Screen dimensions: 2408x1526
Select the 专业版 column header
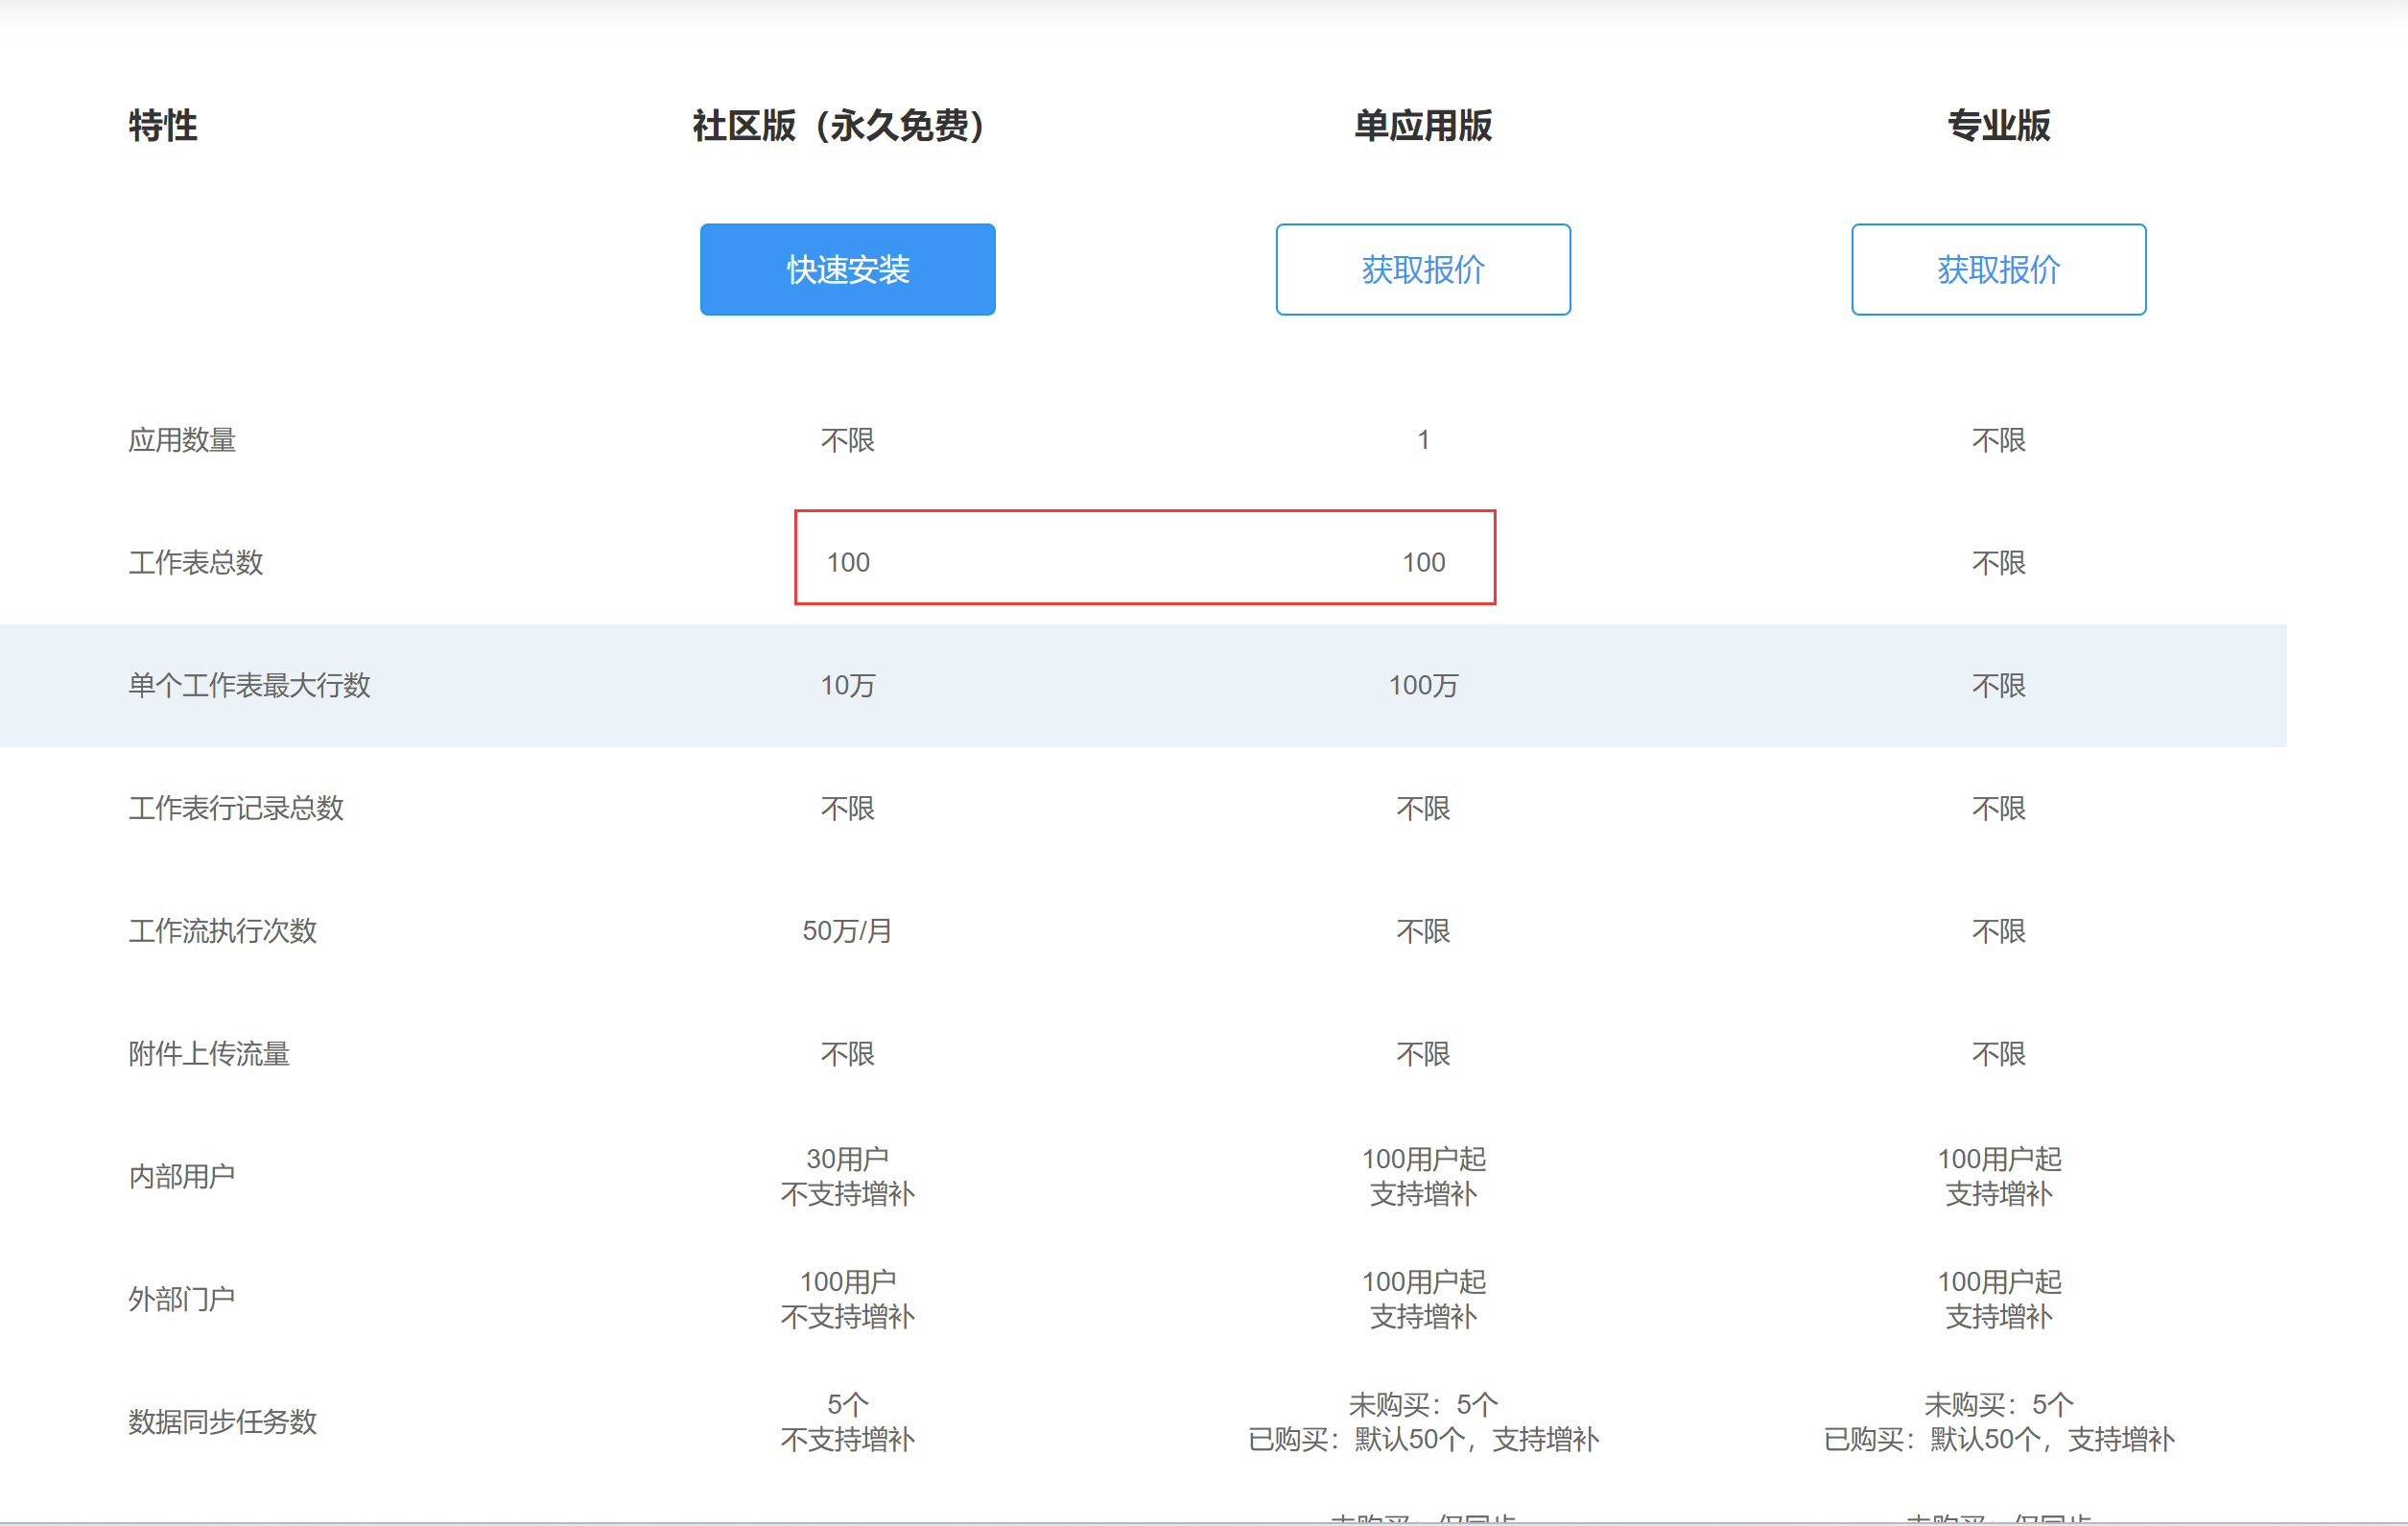pyautogui.click(x=1997, y=126)
